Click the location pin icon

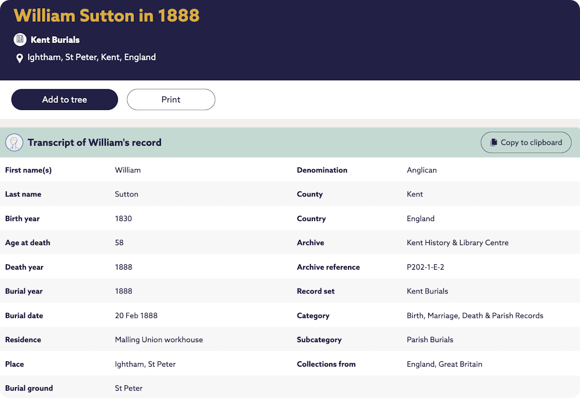[20, 58]
